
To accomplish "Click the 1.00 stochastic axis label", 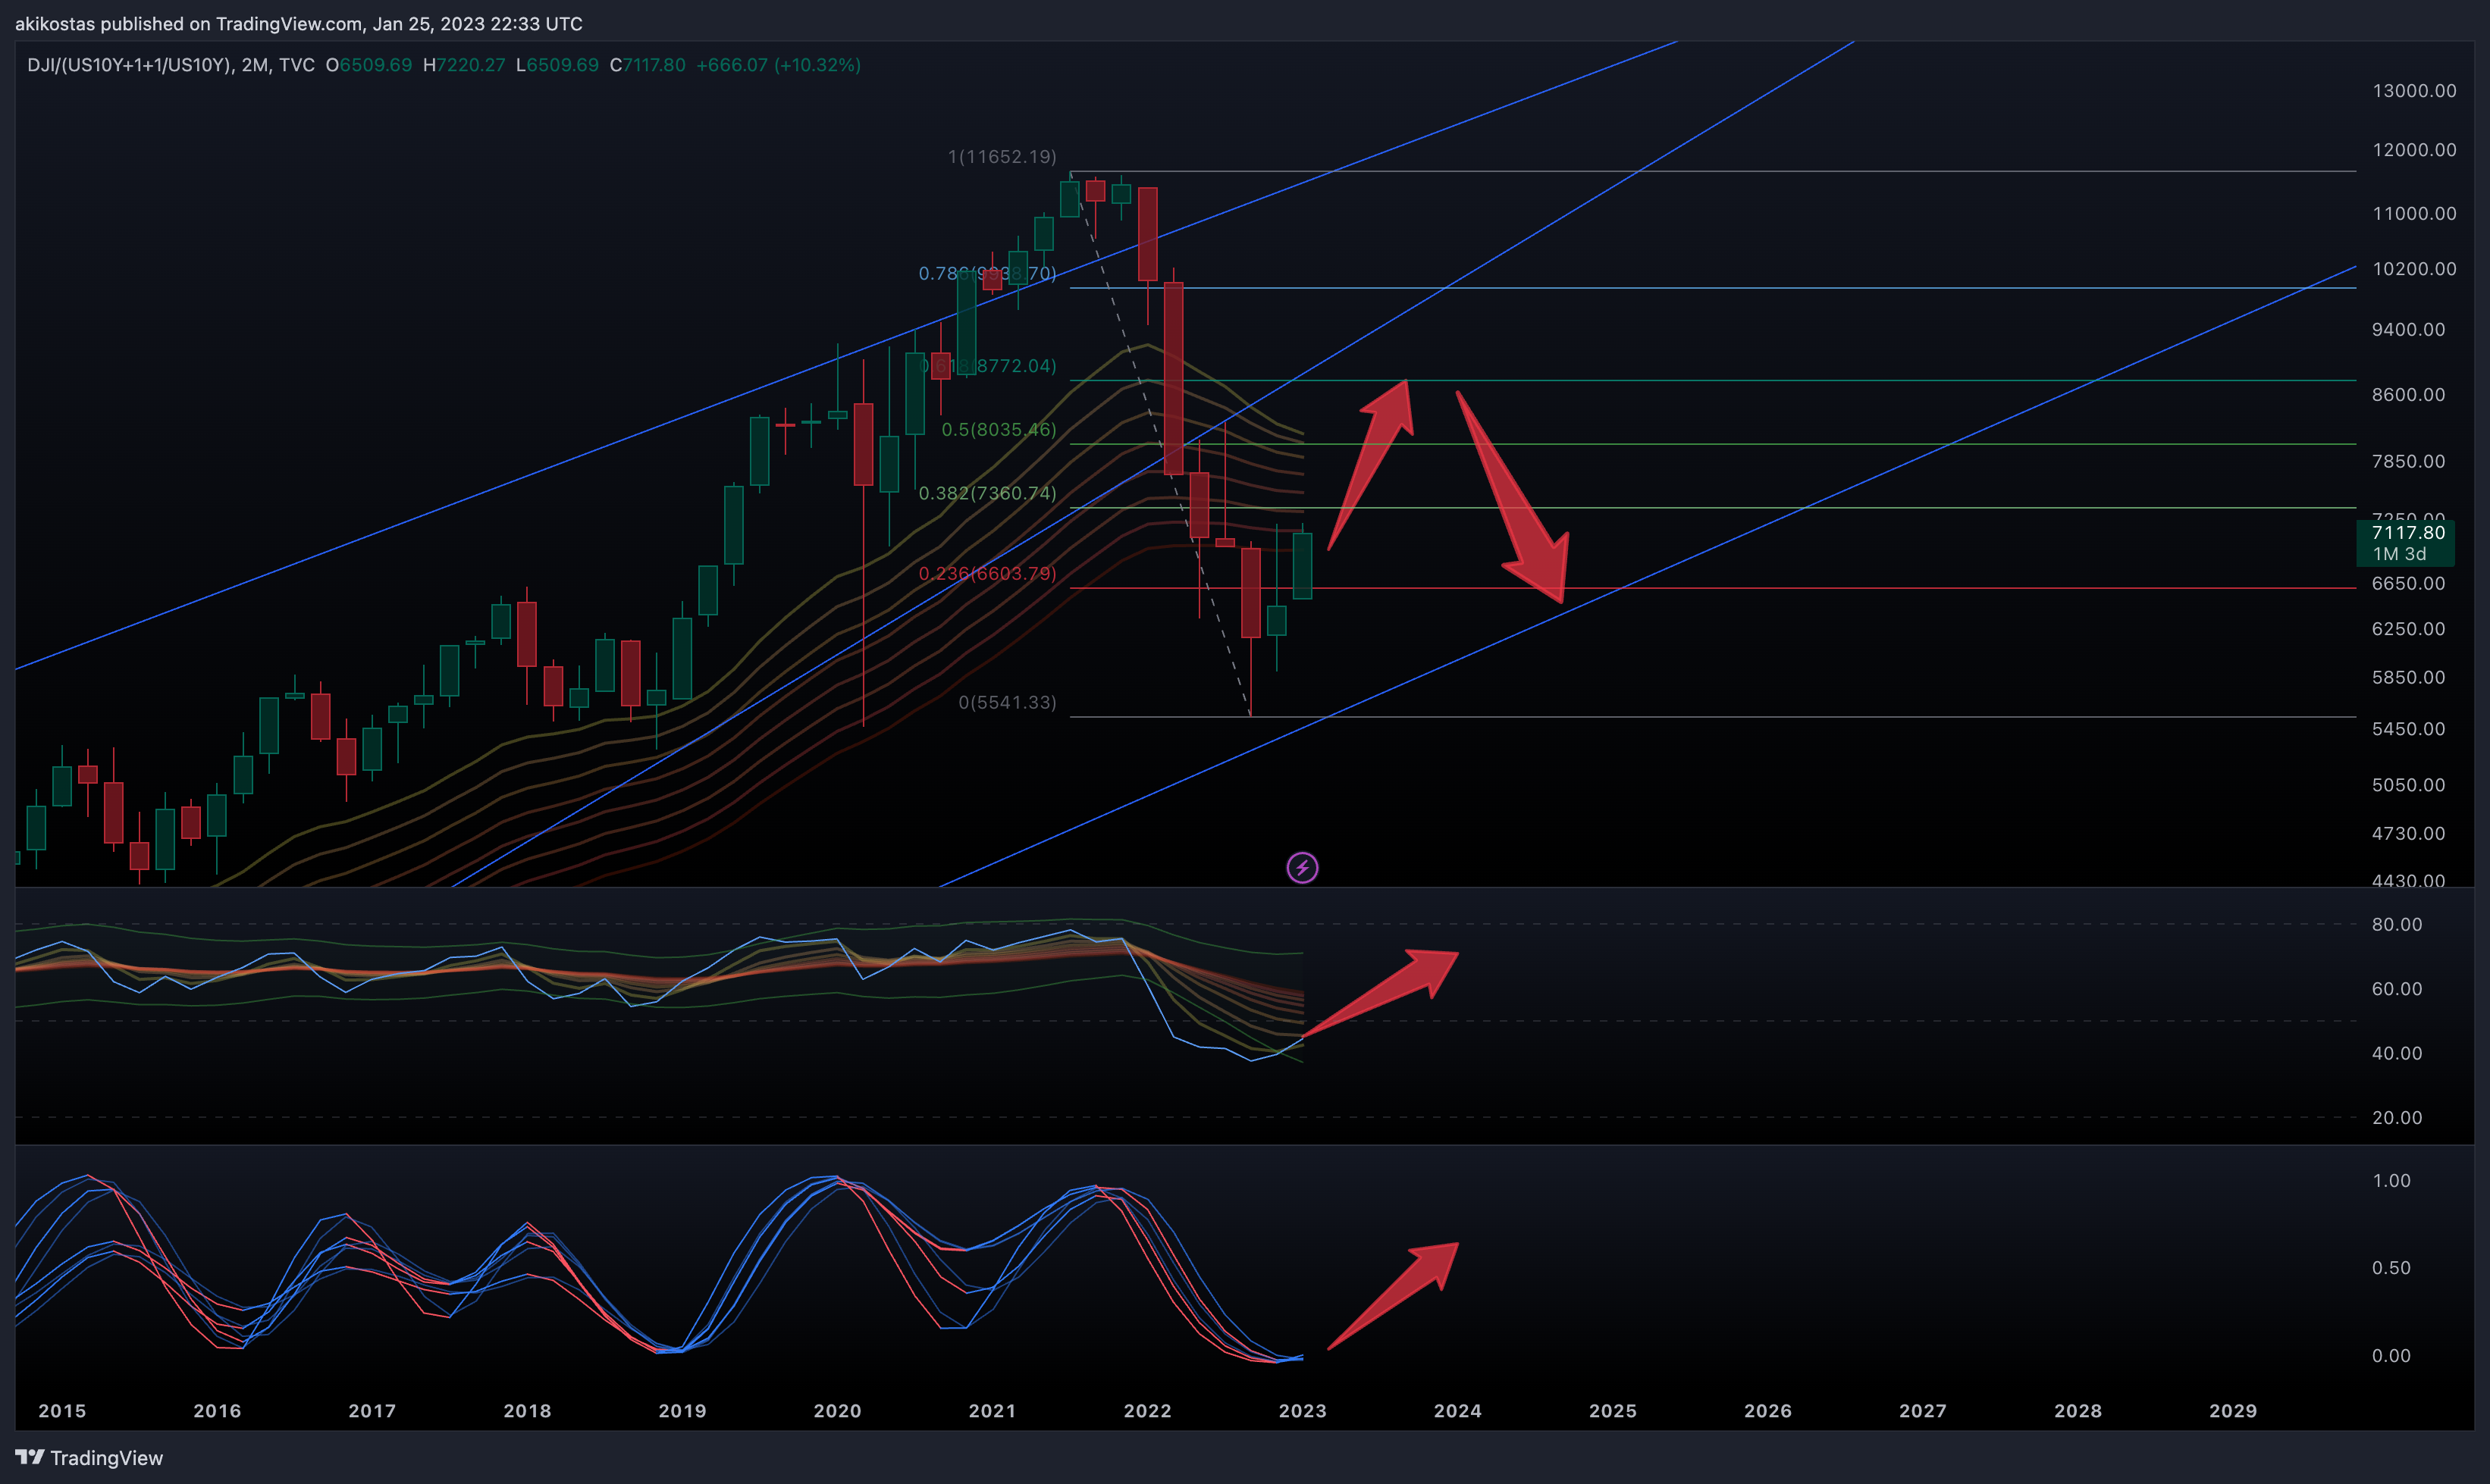I will [2391, 1181].
